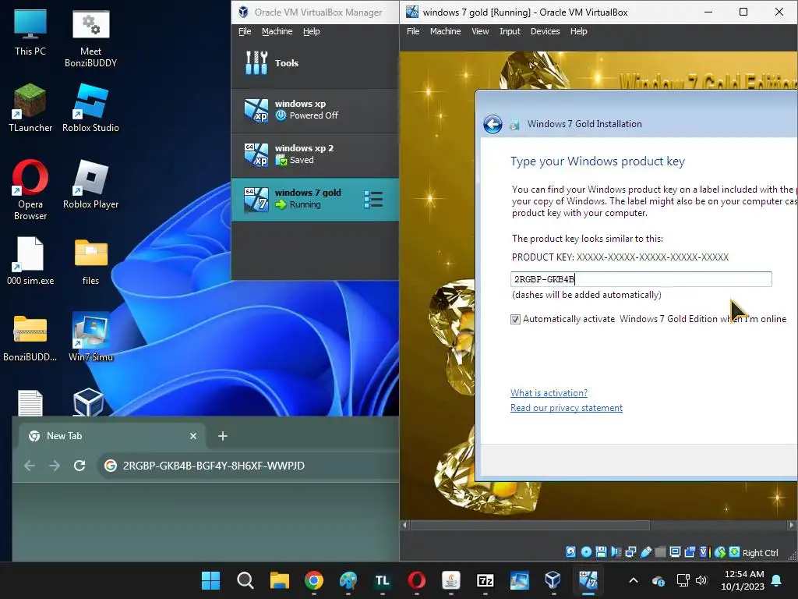The width and height of the screenshot is (798, 599).
Task: Open 7-Zip from the taskbar
Action: tap(485, 580)
